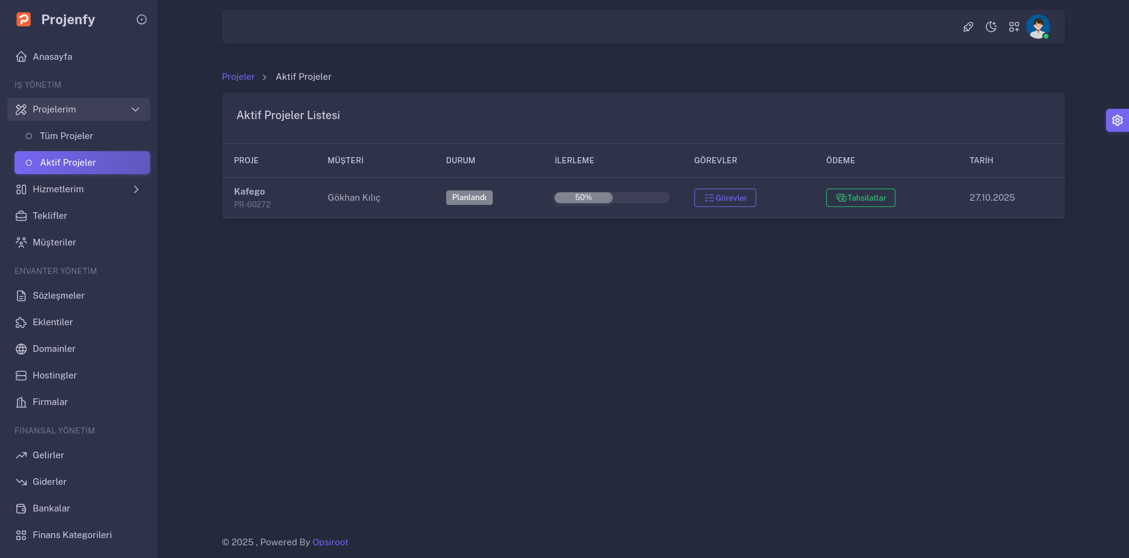Click the rocket icon in top bar
The width and height of the screenshot is (1129, 558).
click(x=968, y=27)
